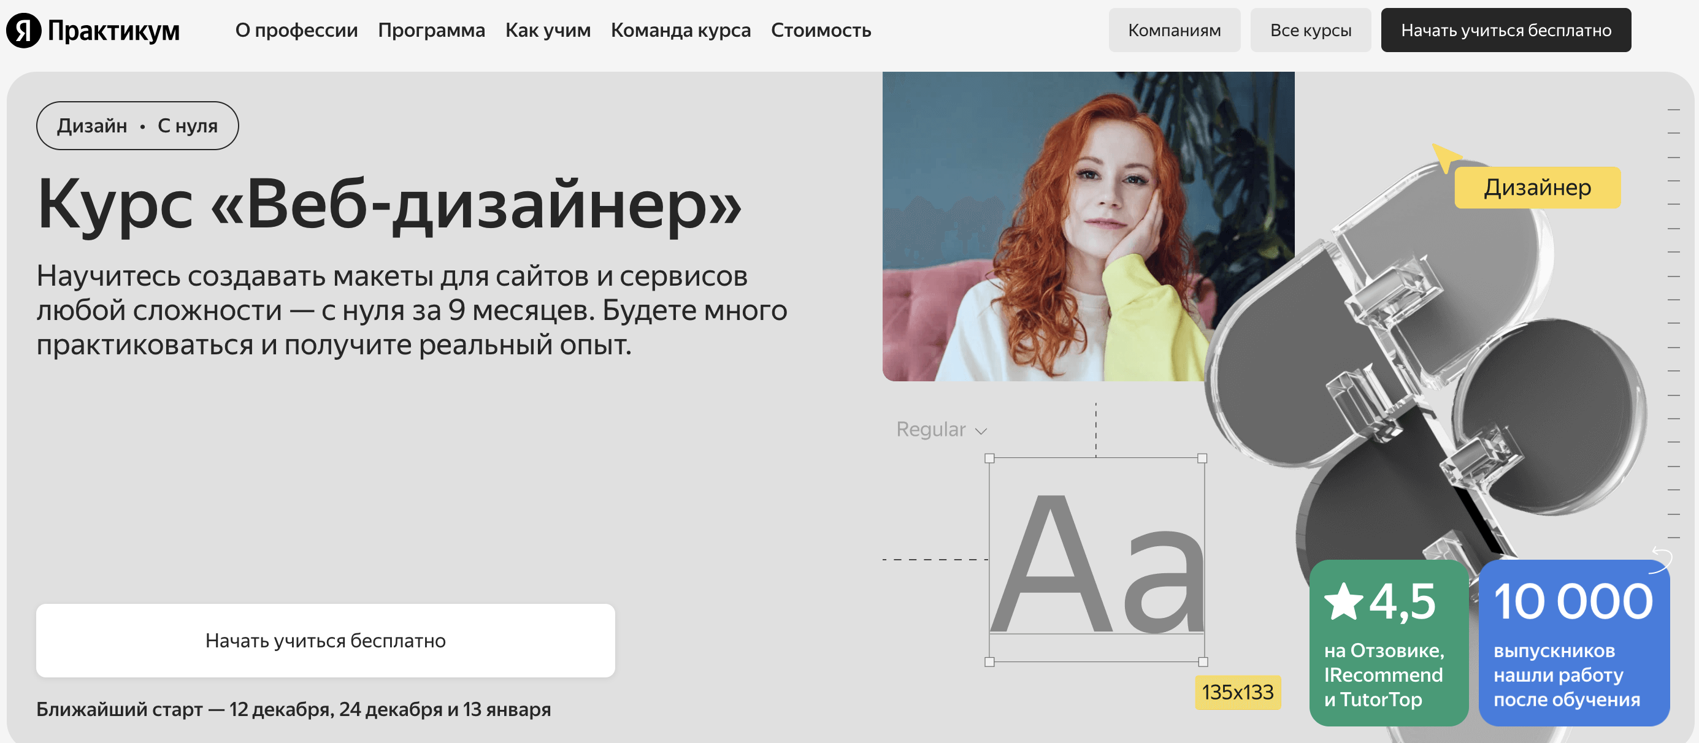Open the Практикум home link
Image resolution: width=1699 pixels, height=743 pixels.
pyautogui.click(x=113, y=30)
